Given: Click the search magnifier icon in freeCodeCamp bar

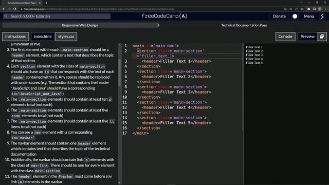Looking at the screenshot, I should [x=6, y=16].
